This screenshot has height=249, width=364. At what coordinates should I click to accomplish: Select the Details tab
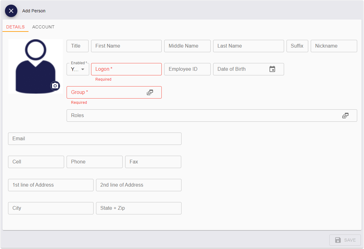coord(15,27)
